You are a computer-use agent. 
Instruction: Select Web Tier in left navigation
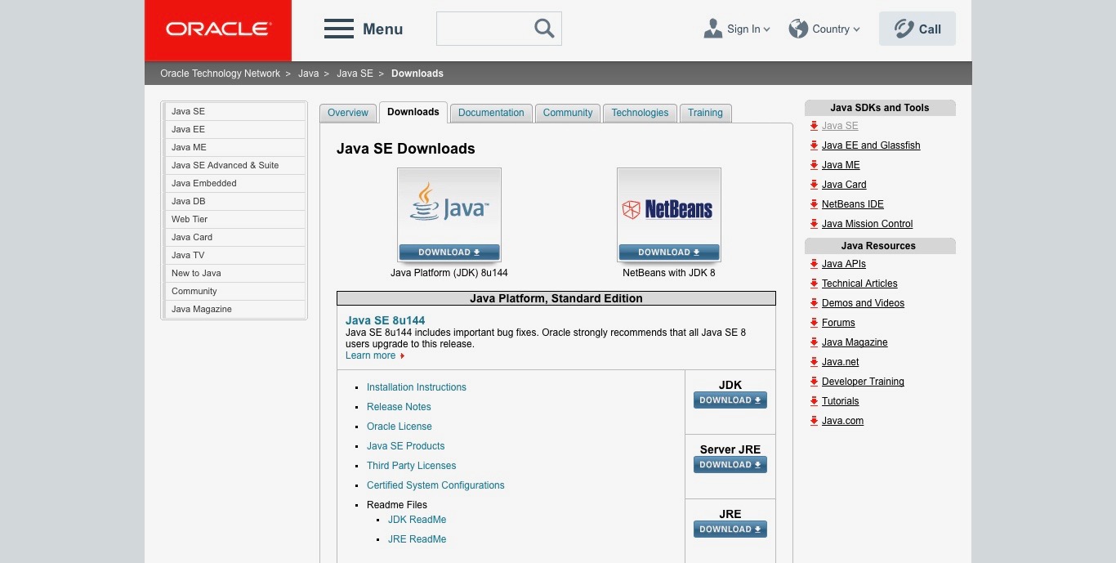click(235, 219)
